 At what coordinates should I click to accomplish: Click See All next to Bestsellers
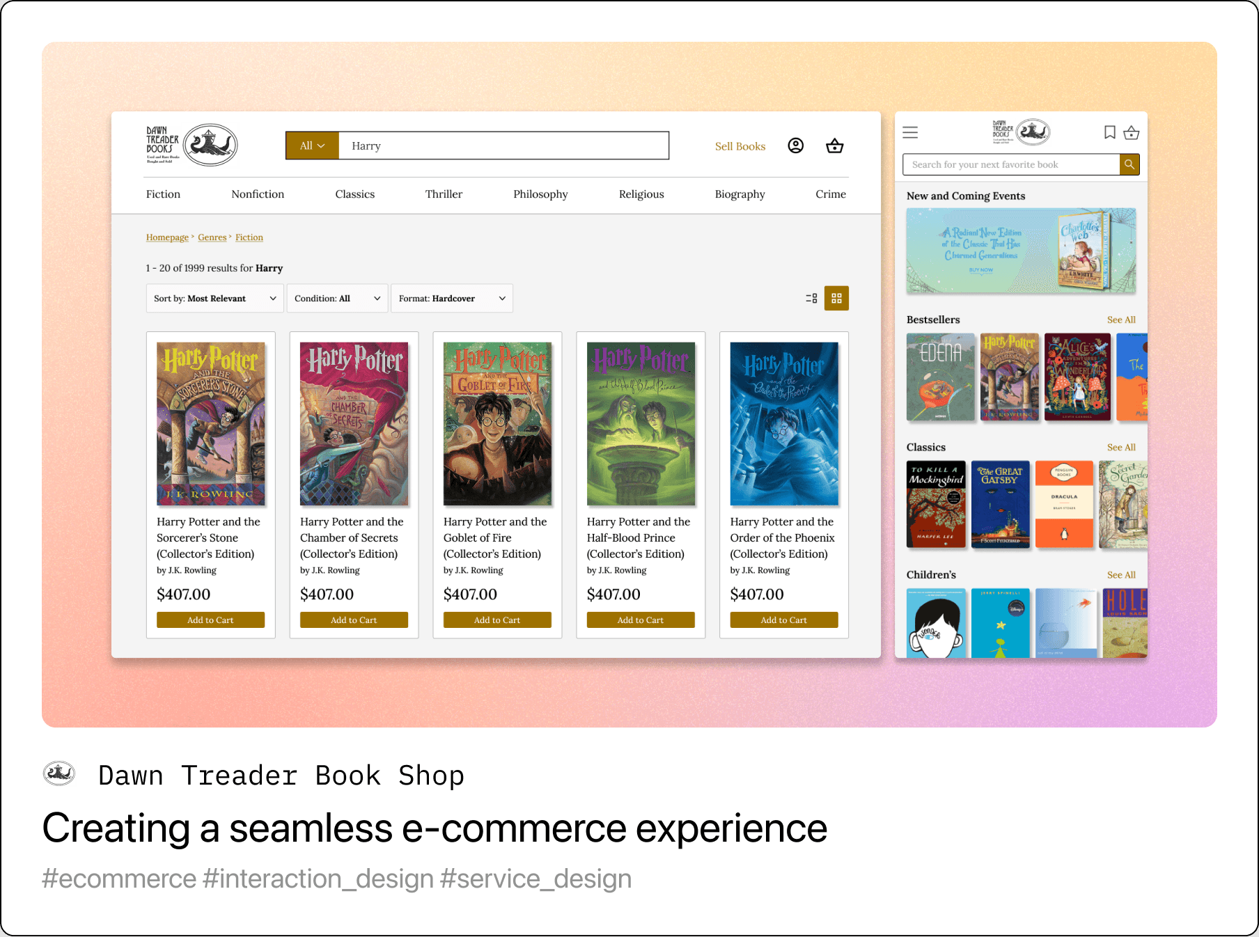1121,320
